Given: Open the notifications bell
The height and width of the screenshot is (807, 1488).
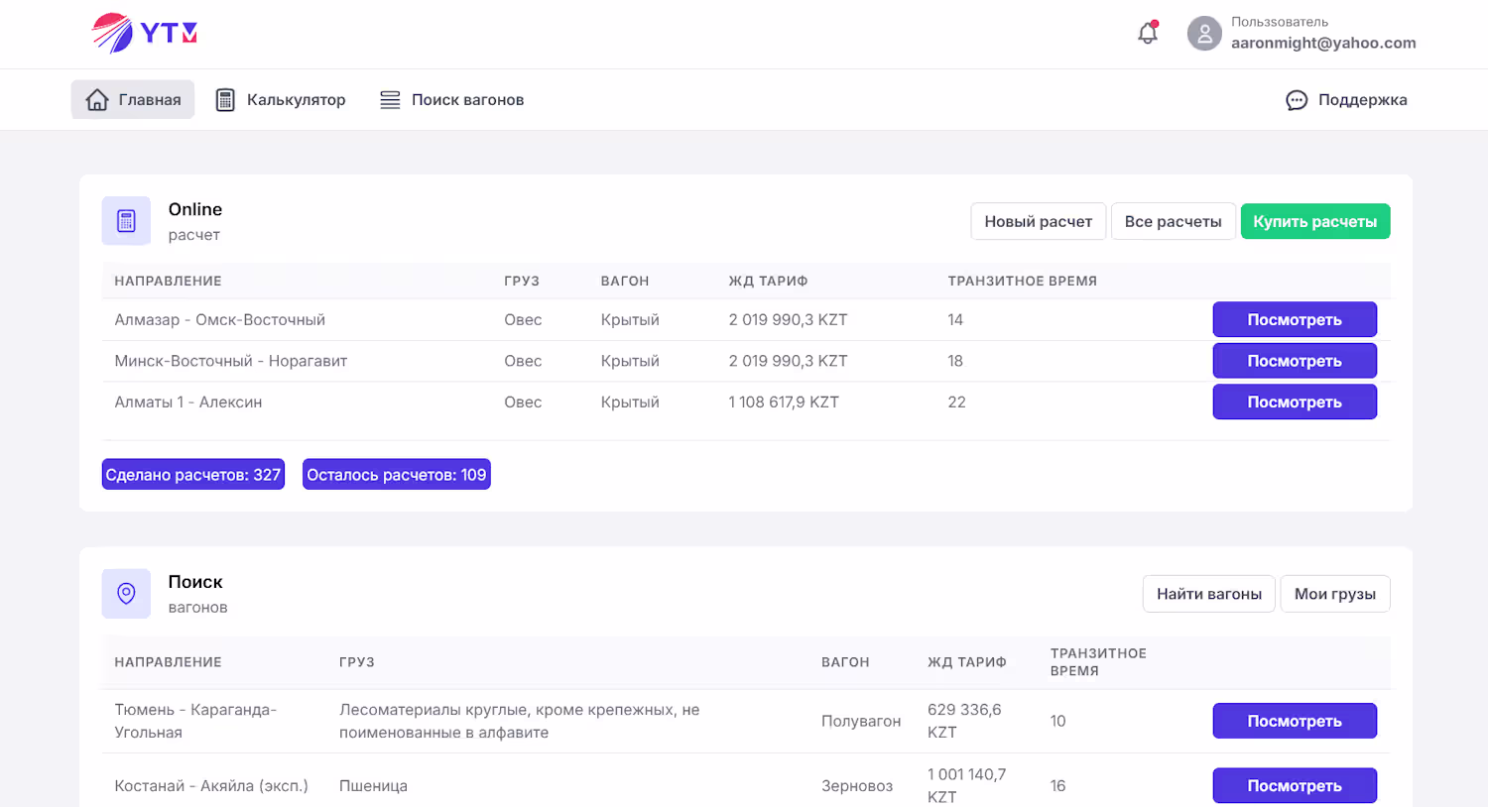Looking at the screenshot, I should click(1148, 33).
